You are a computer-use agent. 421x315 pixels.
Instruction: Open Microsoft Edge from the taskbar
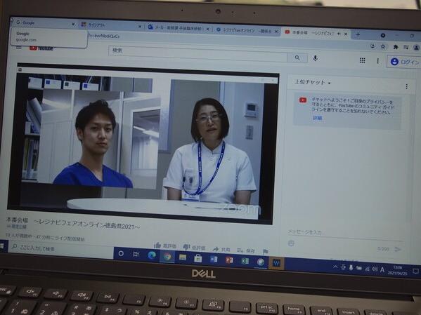(x=152, y=255)
